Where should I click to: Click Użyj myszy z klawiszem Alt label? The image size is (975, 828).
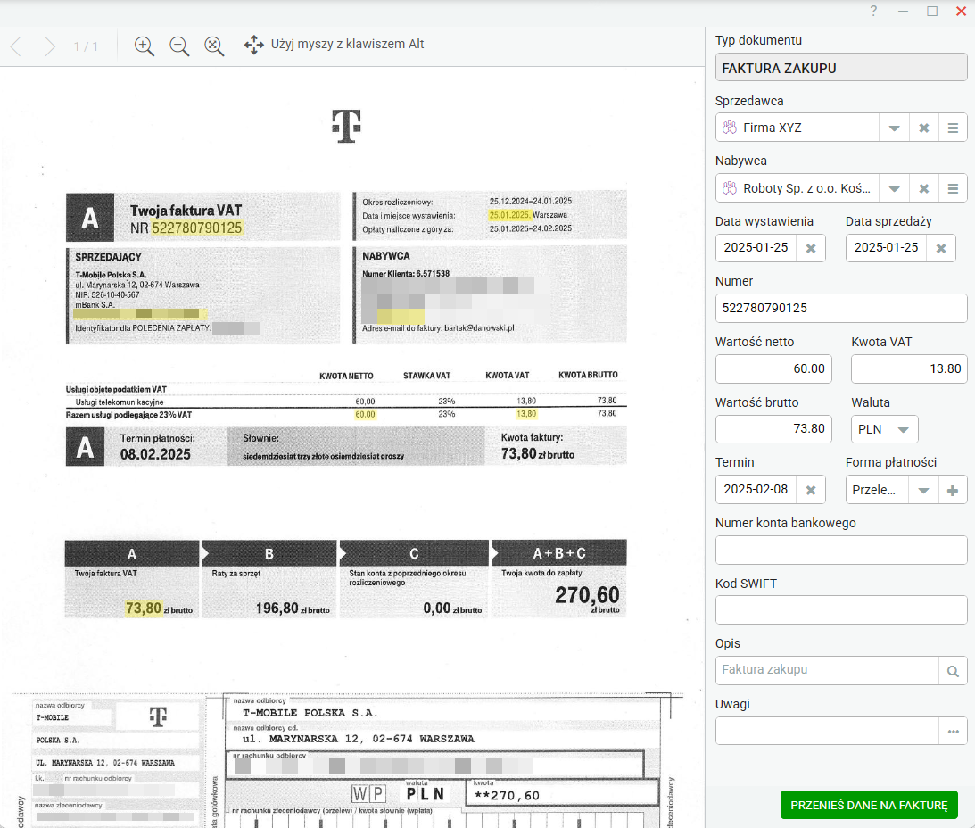347,45
